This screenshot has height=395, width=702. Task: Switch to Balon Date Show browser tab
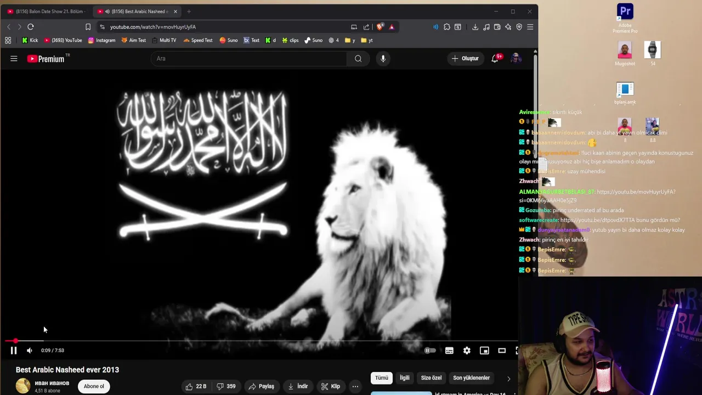click(x=46, y=12)
